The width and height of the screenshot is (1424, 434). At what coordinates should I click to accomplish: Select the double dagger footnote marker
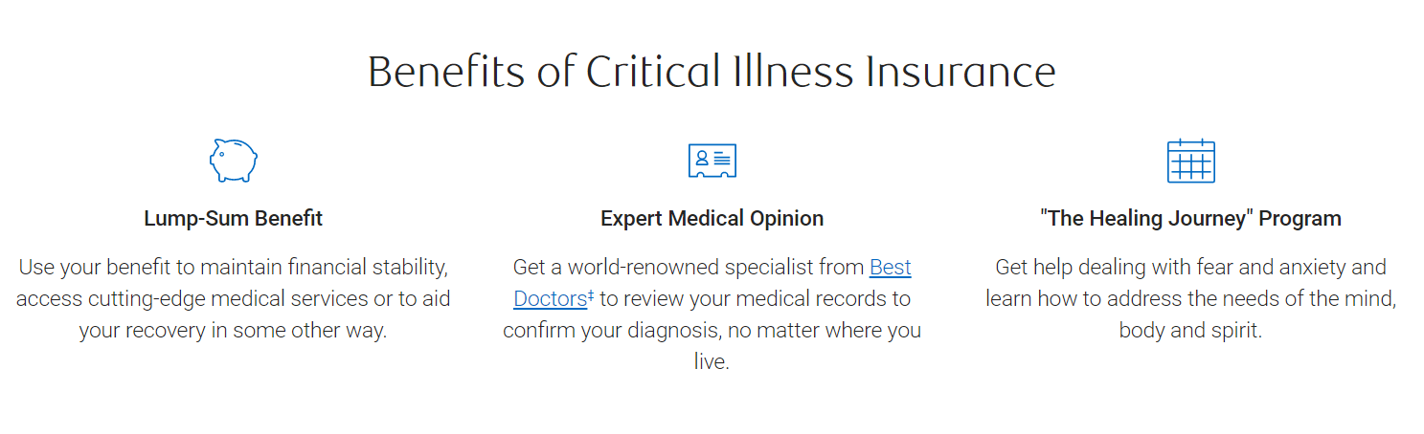pos(591,294)
